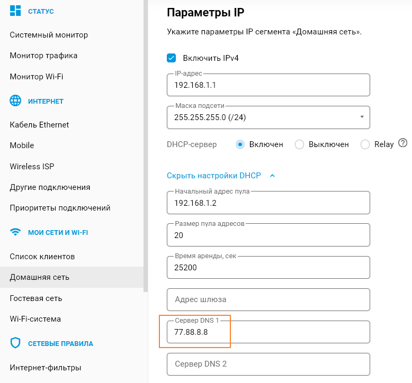Click the Relay help question mark icon
412x383 pixels.
[x=403, y=143]
